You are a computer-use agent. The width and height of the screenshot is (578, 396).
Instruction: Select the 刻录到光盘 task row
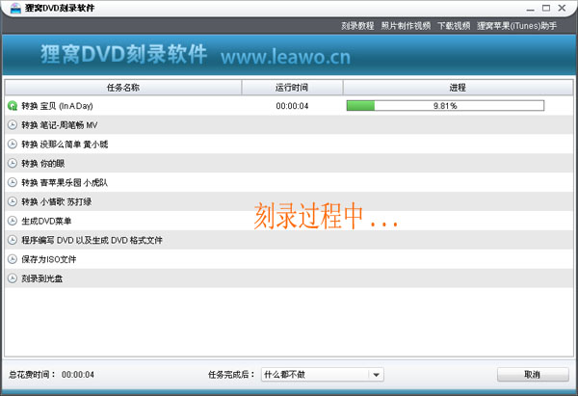[x=289, y=278]
